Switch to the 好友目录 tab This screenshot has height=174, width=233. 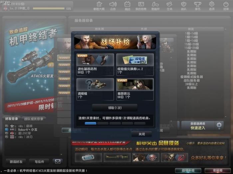11,119
